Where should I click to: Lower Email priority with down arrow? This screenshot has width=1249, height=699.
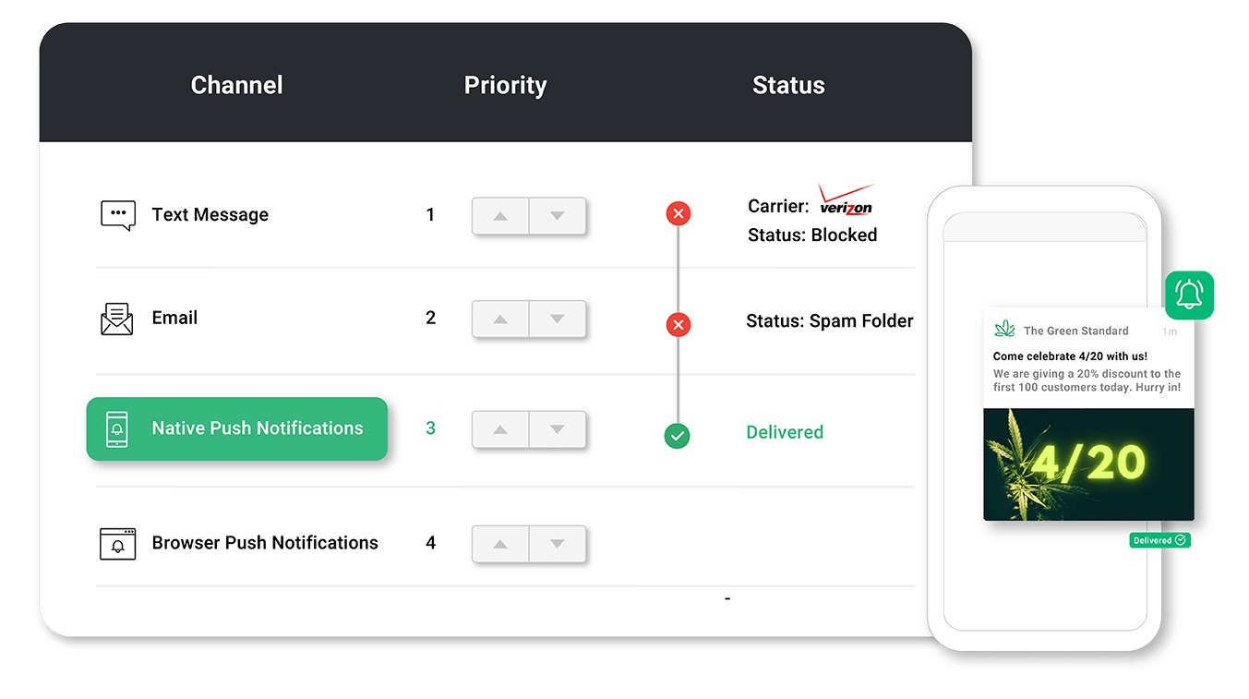pyautogui.click(x=558, y=319)
